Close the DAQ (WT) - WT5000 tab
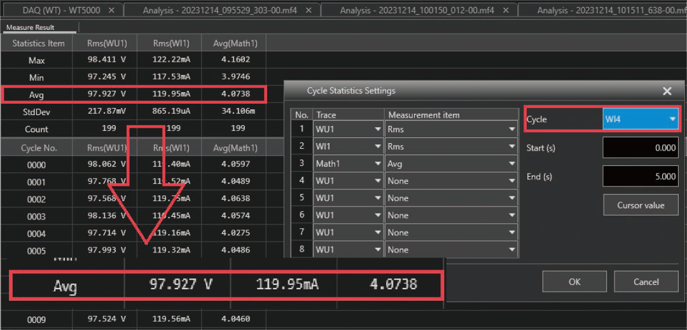The height and width of the screenshot is (330, 687). pos(112,10)
